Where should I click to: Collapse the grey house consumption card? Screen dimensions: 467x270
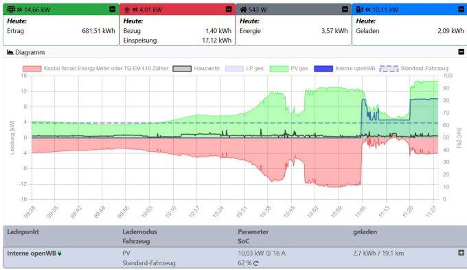pos(345,9)
